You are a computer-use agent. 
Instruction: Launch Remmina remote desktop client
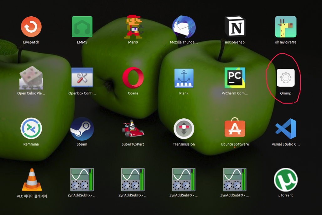31,128
